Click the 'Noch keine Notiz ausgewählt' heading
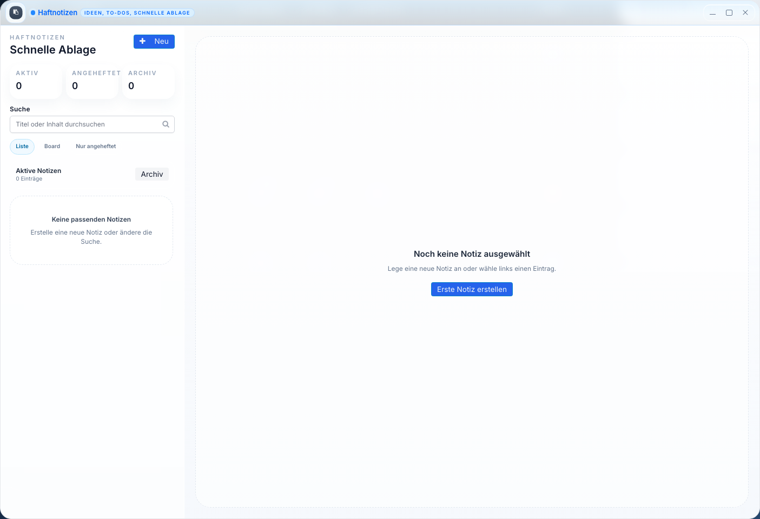Viewport: 760px width, 519px height. [472, 254]
